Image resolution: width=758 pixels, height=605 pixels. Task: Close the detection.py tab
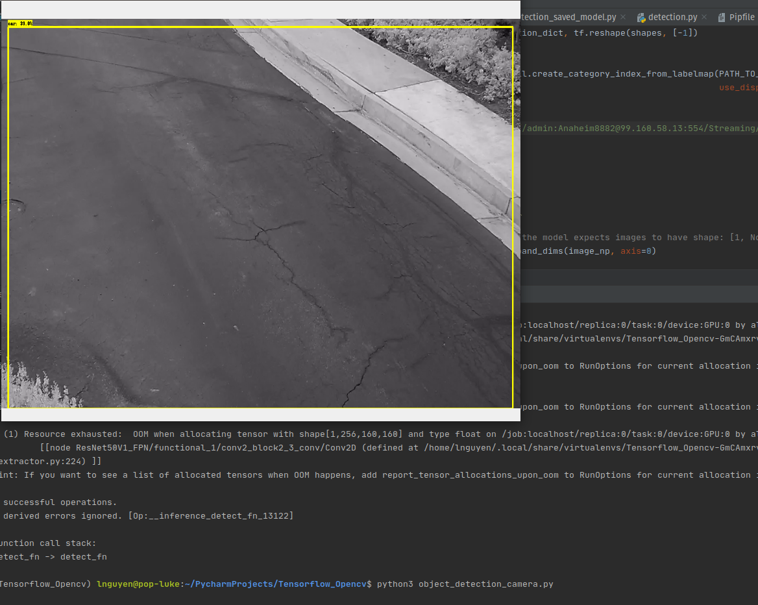[x=704, y=18]
